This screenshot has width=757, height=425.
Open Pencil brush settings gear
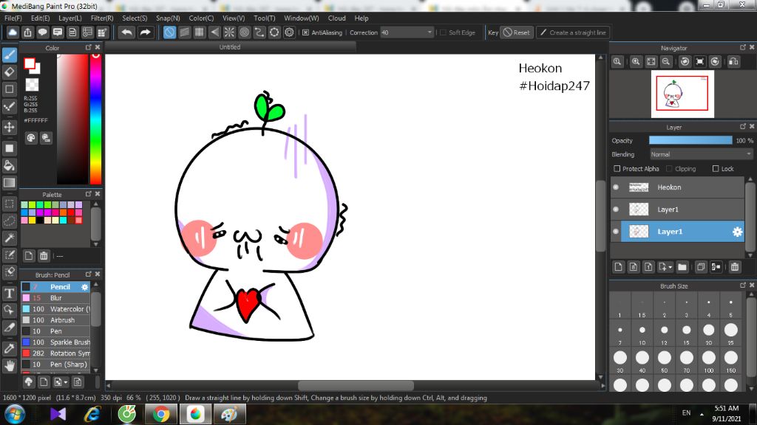pos(85,287)
